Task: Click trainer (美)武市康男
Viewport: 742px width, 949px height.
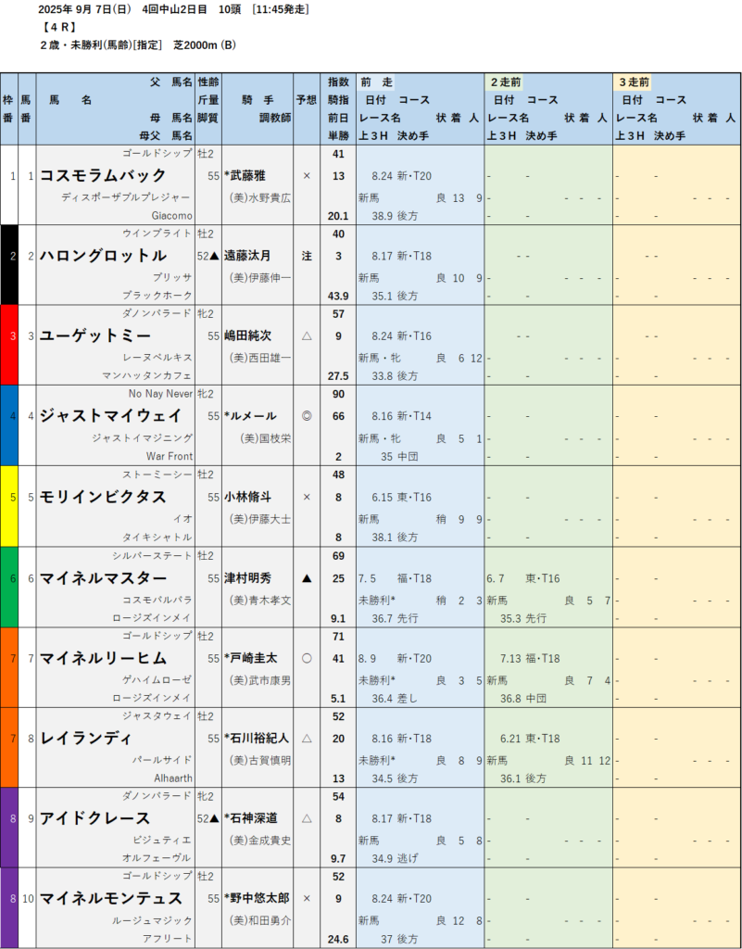Action: point(260,679)
